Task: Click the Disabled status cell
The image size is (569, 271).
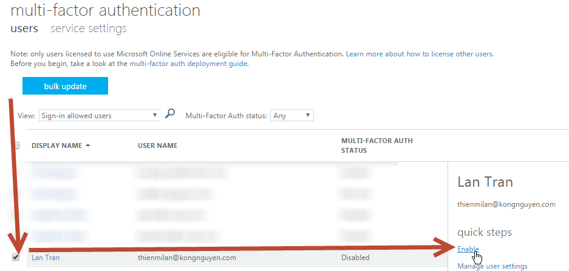Action: pos(355,258)
